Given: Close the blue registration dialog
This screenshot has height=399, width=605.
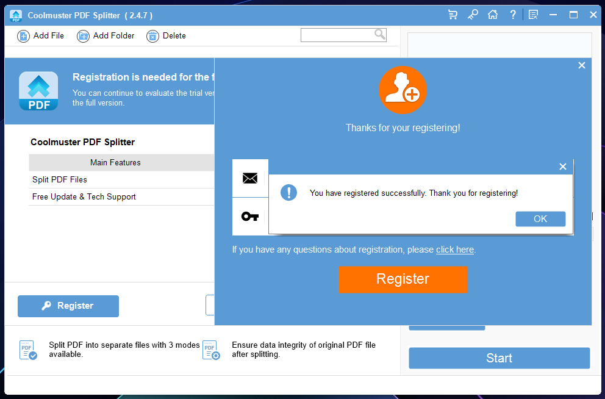Looking at the screenshot, I should click(x=581, y=65).
